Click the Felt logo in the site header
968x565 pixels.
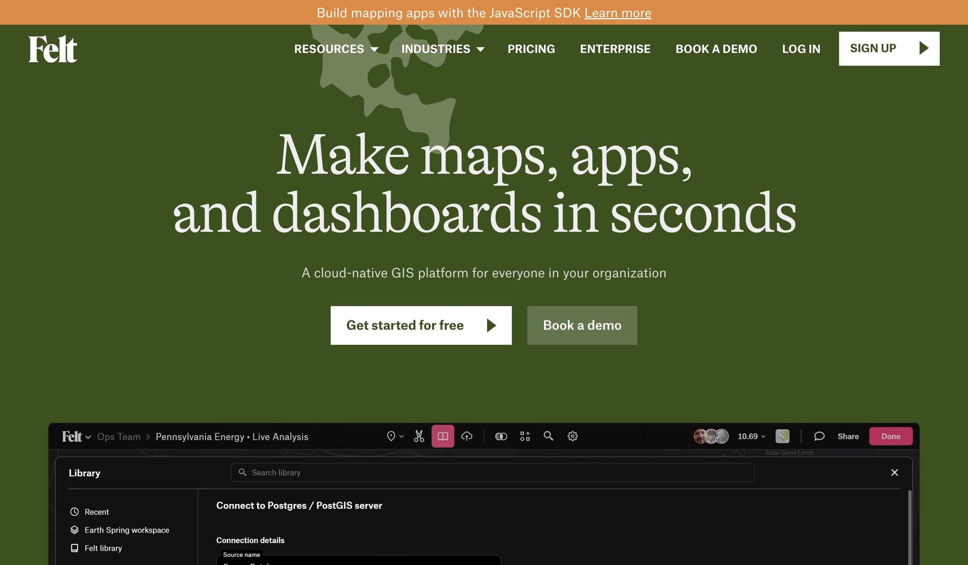[53, 49]
